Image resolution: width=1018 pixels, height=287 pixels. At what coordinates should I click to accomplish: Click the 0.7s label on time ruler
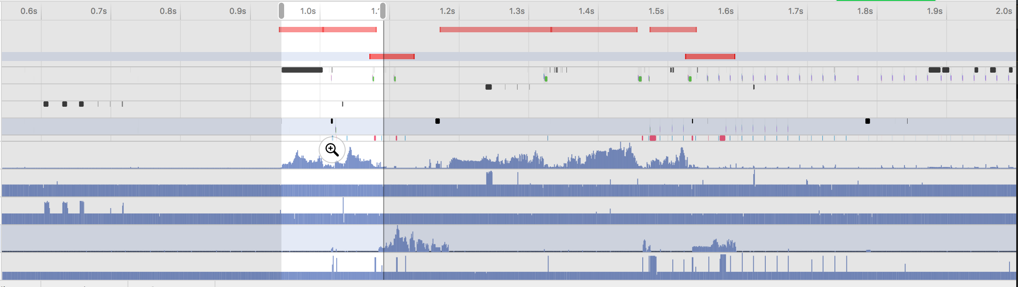[99, 11]
